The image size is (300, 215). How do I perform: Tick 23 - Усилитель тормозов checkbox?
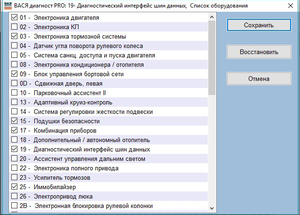(x=15, y=177)
